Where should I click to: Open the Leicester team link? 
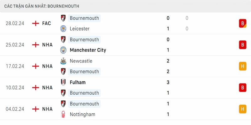(80, 29)
